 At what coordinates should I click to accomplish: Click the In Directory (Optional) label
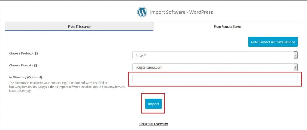point(26,77)
